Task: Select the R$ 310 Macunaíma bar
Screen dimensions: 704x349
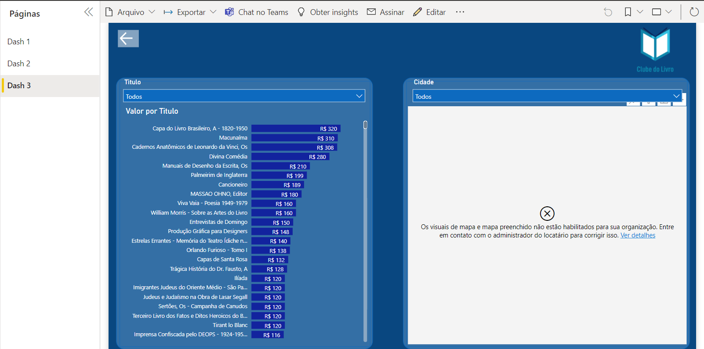Action: 294,138
